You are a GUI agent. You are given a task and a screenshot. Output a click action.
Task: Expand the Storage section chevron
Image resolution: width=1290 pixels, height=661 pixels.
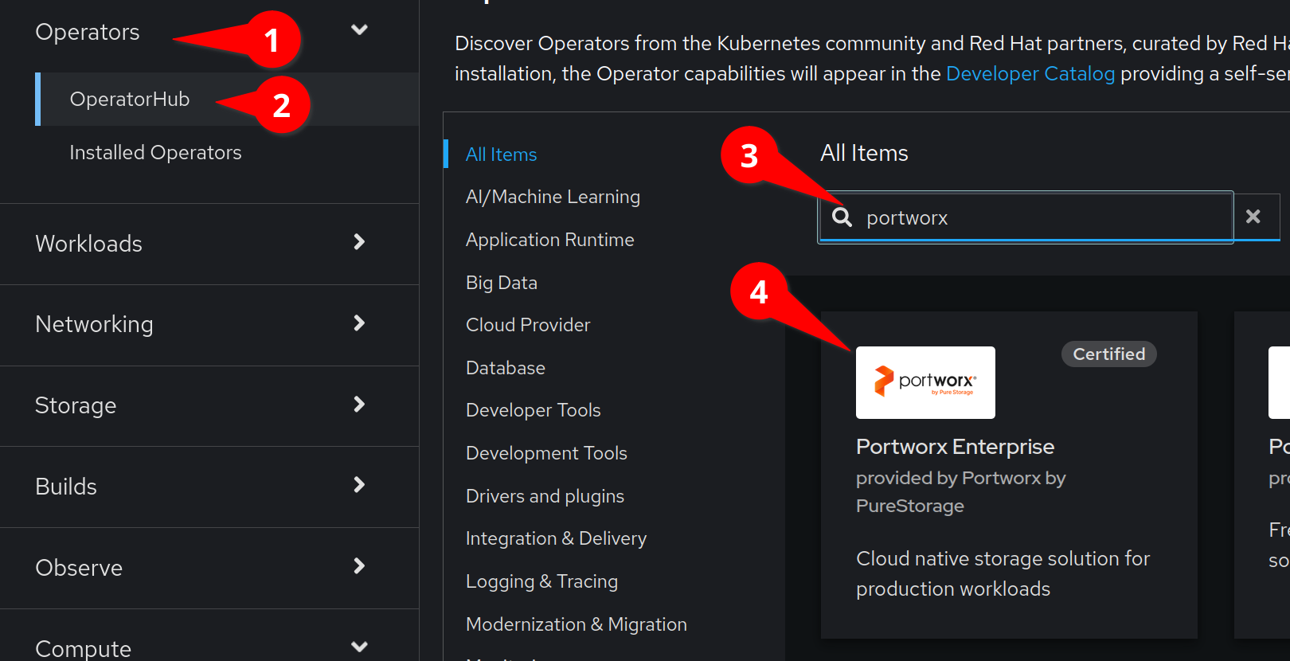pos(359,405)
